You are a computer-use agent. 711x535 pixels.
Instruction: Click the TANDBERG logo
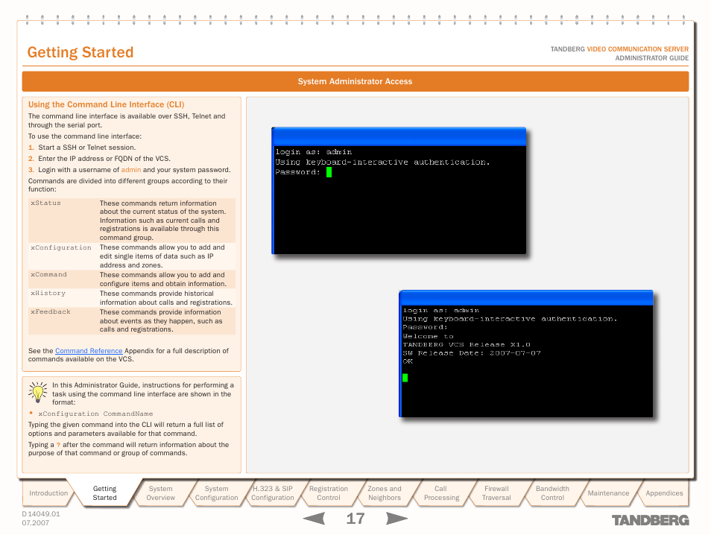click(650, 520)
